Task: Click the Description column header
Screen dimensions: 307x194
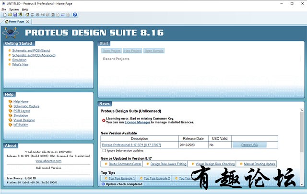Action: (x=140, y=139)
